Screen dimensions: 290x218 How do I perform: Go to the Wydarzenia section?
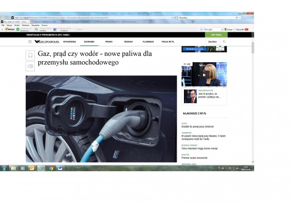point(69,41)
